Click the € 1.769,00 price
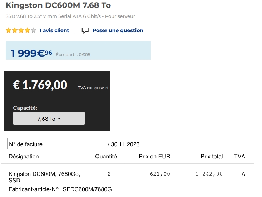Screen dimensions: 262x197 coord(40,85)
